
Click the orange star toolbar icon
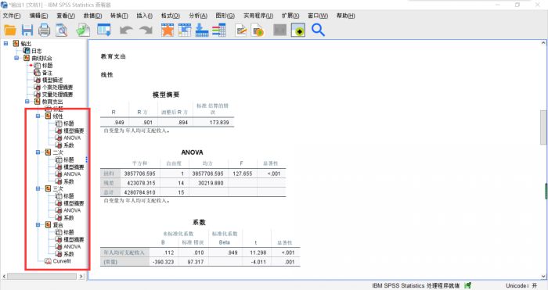click(x=168, y=30)
